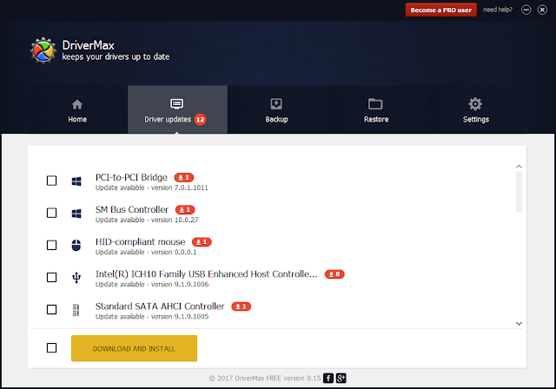Click the SM Bus Controller driver name
The width and height of the screenshot is (556, 389).
[132, 209]
